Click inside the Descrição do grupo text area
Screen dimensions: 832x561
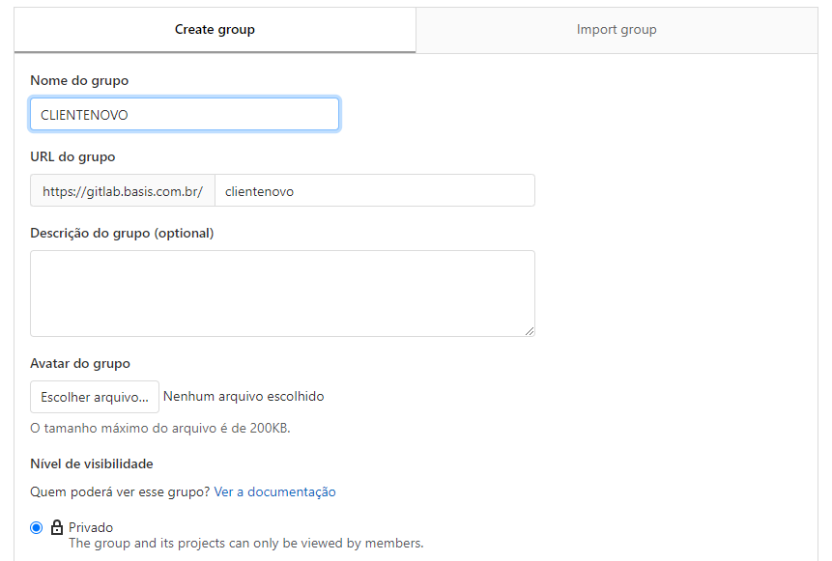tap(282, 294)
